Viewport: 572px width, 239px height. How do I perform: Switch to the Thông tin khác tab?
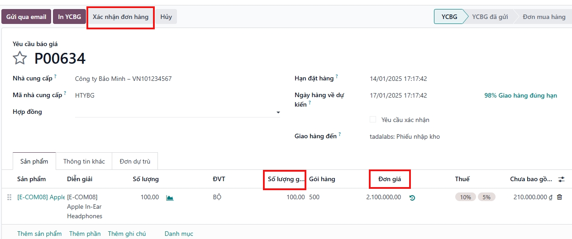pyautogui.click(x=84, y=161)
